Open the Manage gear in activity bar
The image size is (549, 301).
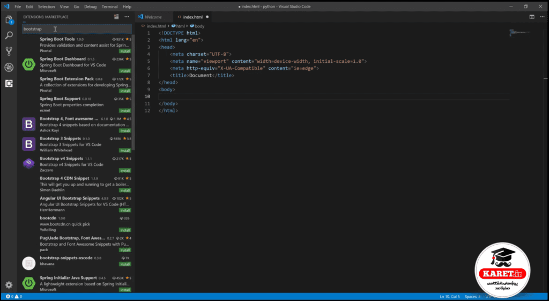coord(9,285)
